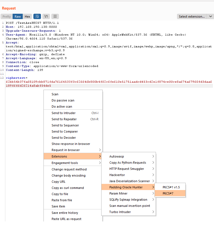Toggle the word wrap icon button

point(37,17)
